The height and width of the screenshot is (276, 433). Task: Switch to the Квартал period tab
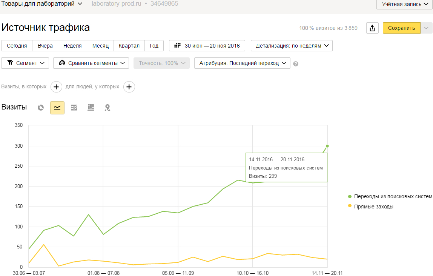click(129, 46)
